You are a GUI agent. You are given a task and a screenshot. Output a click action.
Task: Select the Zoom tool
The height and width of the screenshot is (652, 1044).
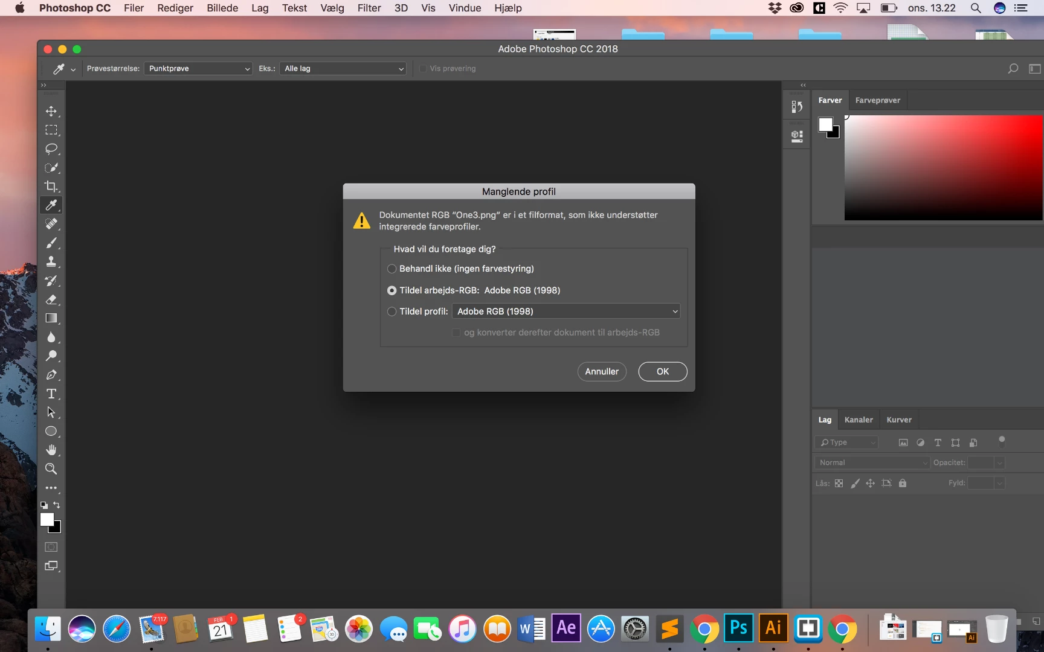point(51,468)
